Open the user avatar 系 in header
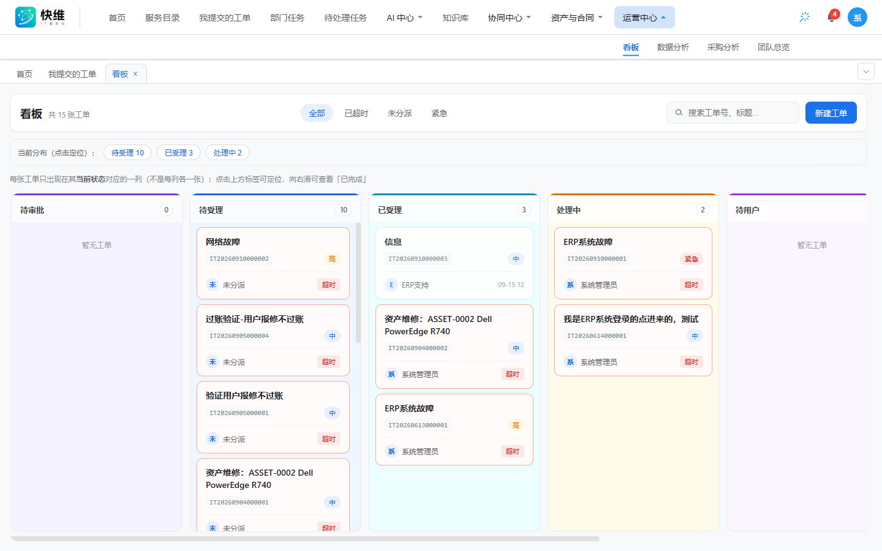882x551 pixels. (x=858, y=17)
